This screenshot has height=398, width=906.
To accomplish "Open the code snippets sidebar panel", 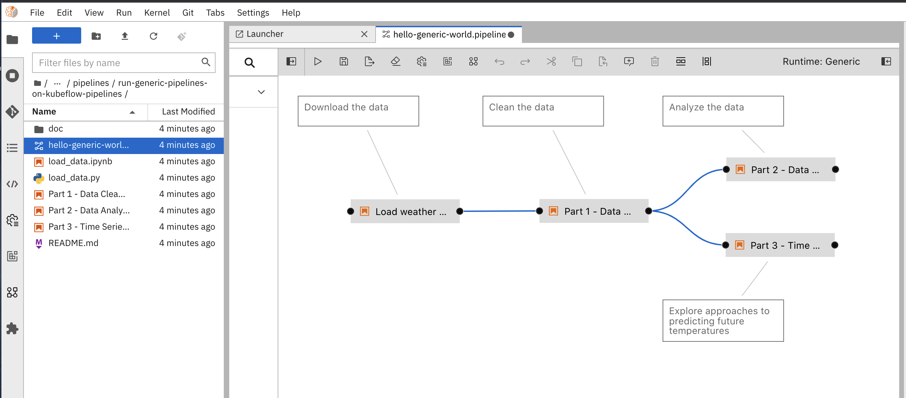I will (12, 184).
